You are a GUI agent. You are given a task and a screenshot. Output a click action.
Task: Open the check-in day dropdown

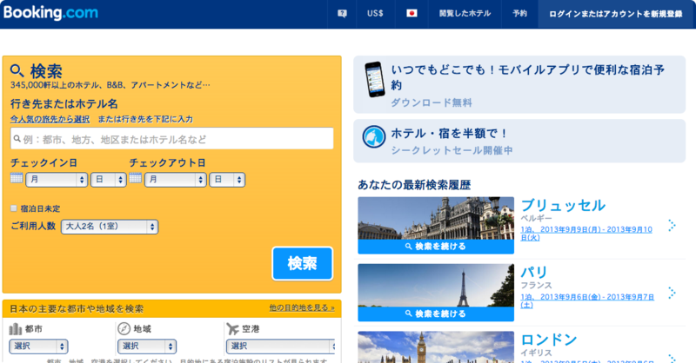[108, 180]
